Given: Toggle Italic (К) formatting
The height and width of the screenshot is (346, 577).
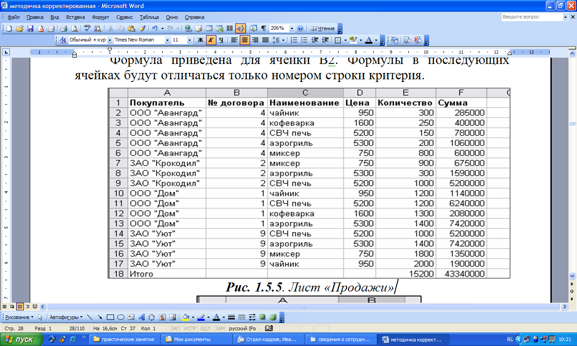Looking at the screenshot, I should click(x=211, y=40).
